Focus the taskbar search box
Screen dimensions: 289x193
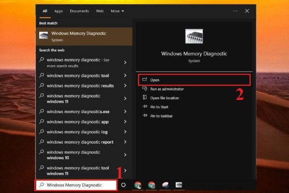point(76,185)
